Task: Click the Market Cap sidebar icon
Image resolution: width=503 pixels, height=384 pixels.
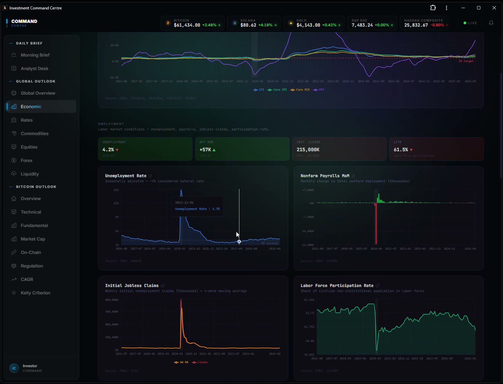Action: coord(14,239)
